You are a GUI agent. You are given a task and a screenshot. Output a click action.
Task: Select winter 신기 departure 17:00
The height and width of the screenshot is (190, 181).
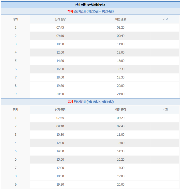pyautogui.click(x=60, y=168)
